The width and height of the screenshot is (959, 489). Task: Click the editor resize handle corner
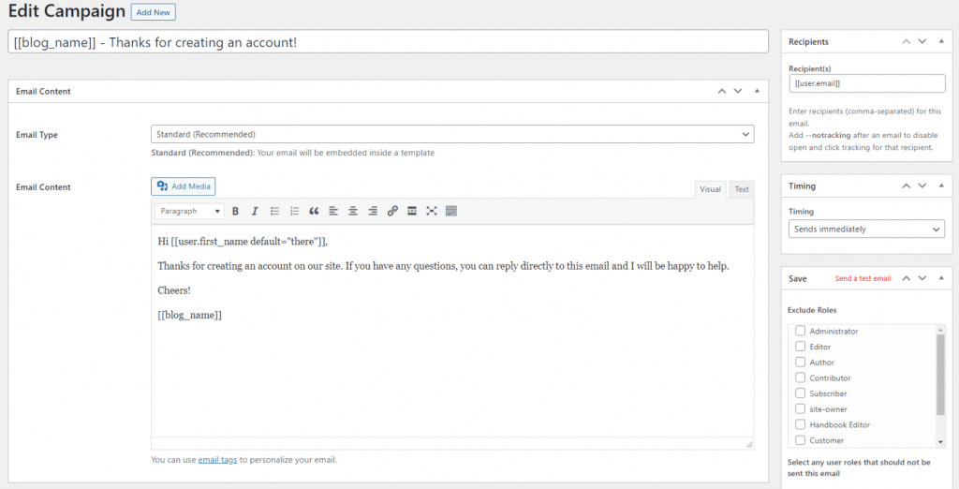(x=749, y=444)
